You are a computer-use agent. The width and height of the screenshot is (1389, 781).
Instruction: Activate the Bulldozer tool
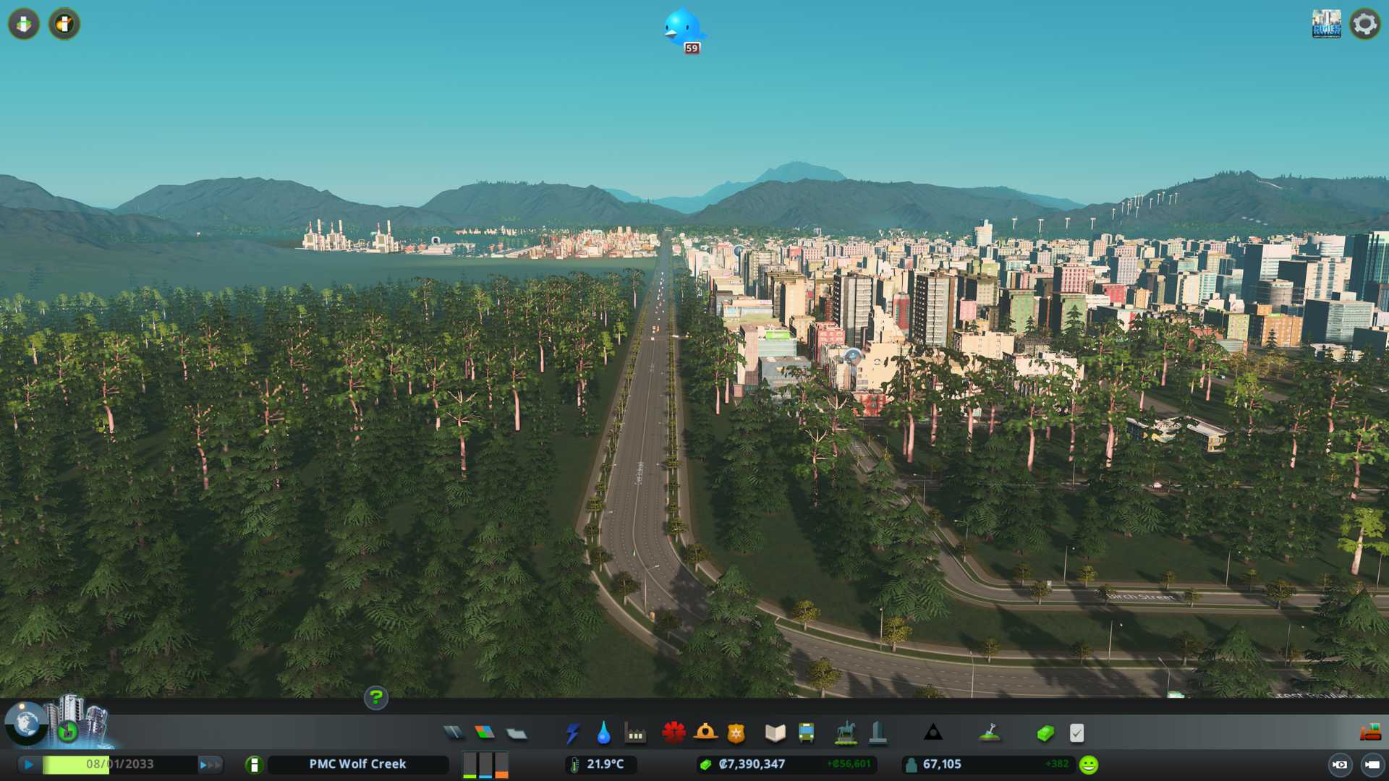(1370, 733)
